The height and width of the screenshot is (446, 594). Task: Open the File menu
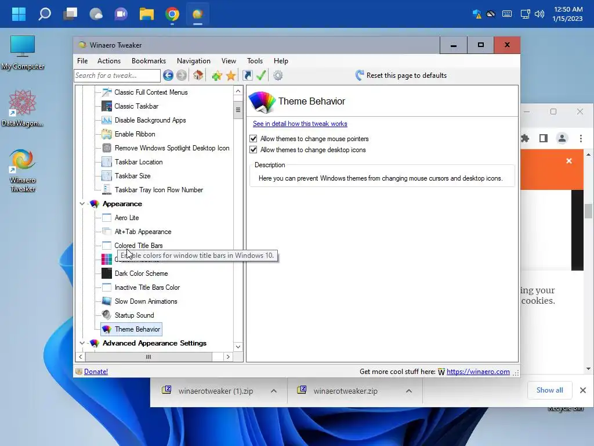pyautogui.click(x=82, y=60)
